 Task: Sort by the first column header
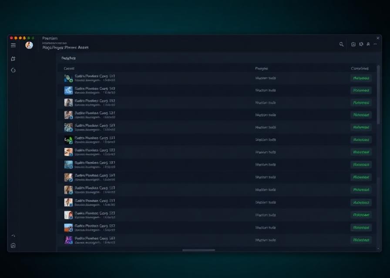coord(69,68)
